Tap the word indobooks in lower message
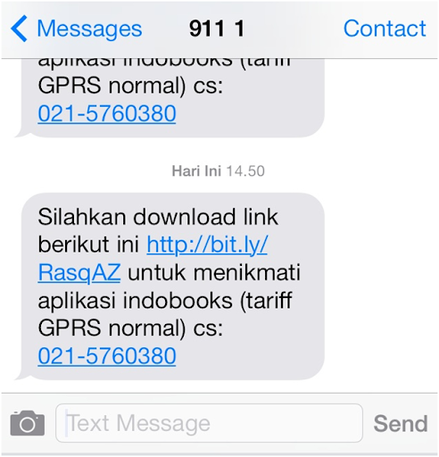 click(178, 301)
